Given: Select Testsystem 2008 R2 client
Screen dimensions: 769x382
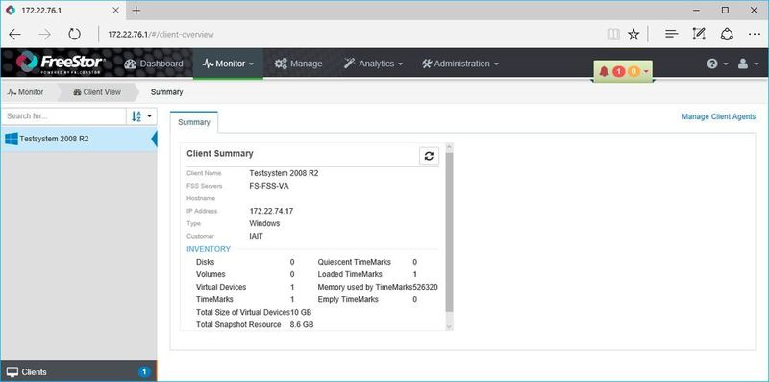Looking at the screenshot, I should coord(79,139).
